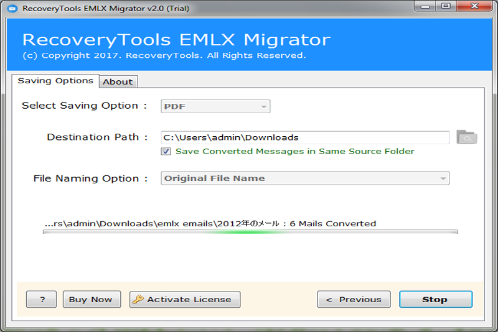This screenshot has height=332, width=498.
Task: Click the '6 Mails Converted' status text
Action: click(x=333, y=224)
